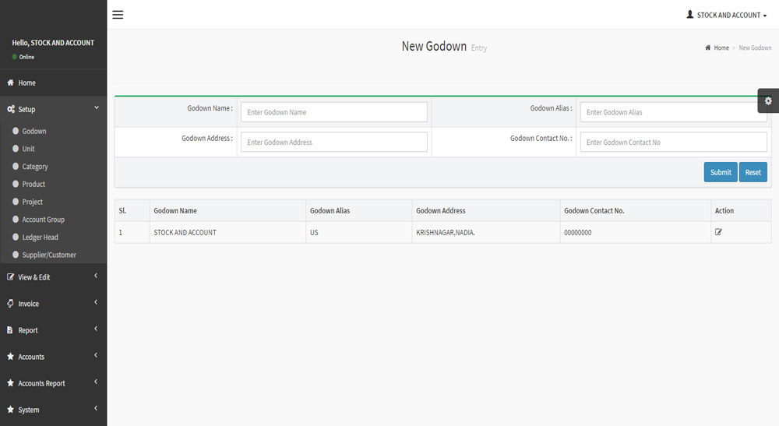Click the circle bullet beside Supplier/Customer
This screenshot has width=779, height=426.
tap(16, 255)
